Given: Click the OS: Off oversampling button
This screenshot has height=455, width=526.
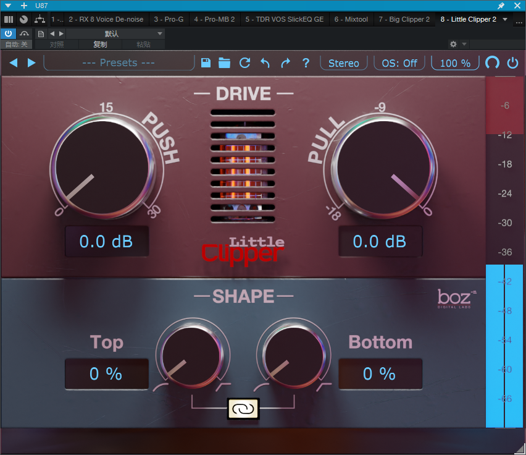Looking at the screenshot, I should tap(399, 63).
